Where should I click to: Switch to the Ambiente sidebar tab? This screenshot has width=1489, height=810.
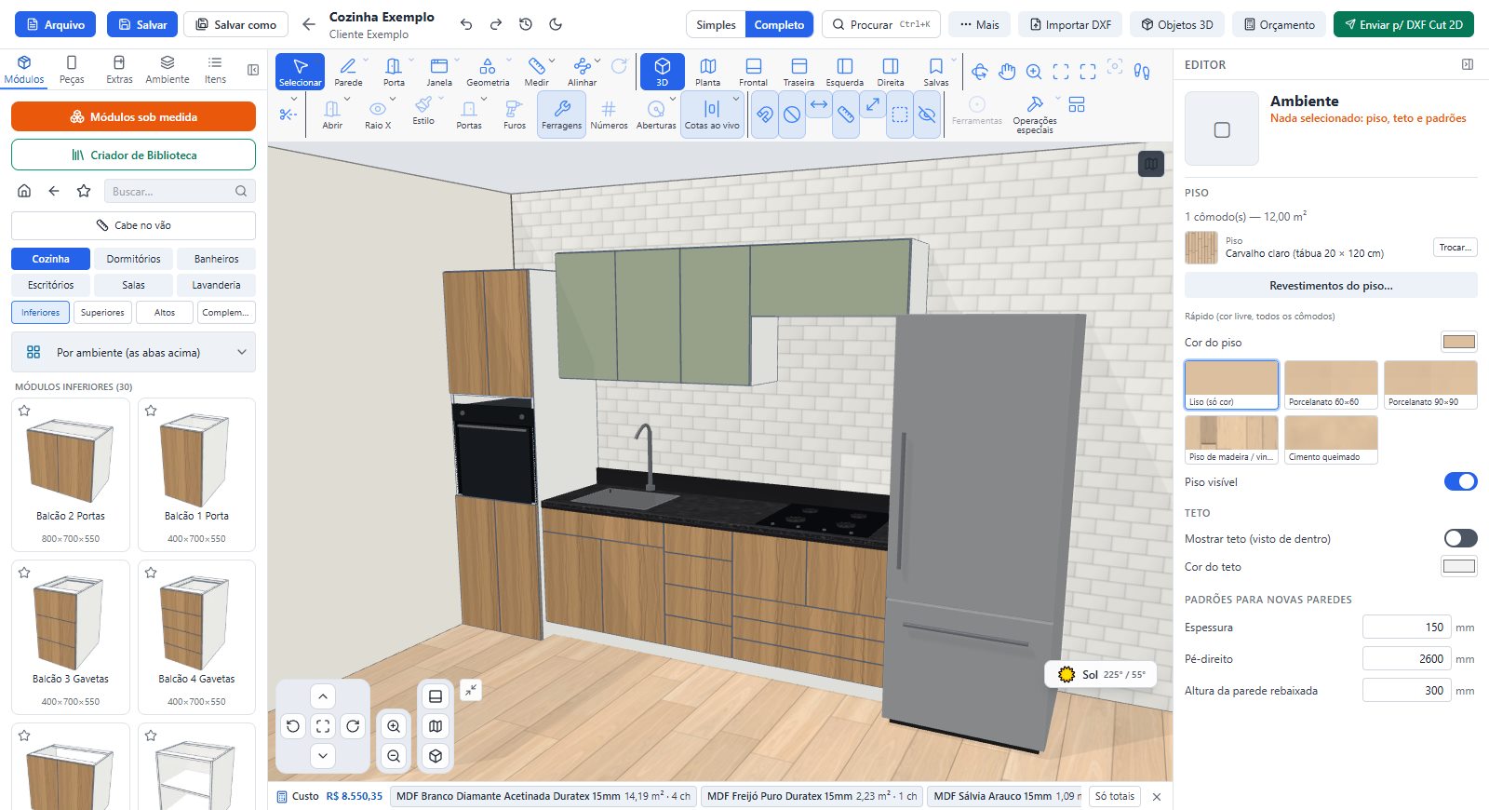coord(168,70)
